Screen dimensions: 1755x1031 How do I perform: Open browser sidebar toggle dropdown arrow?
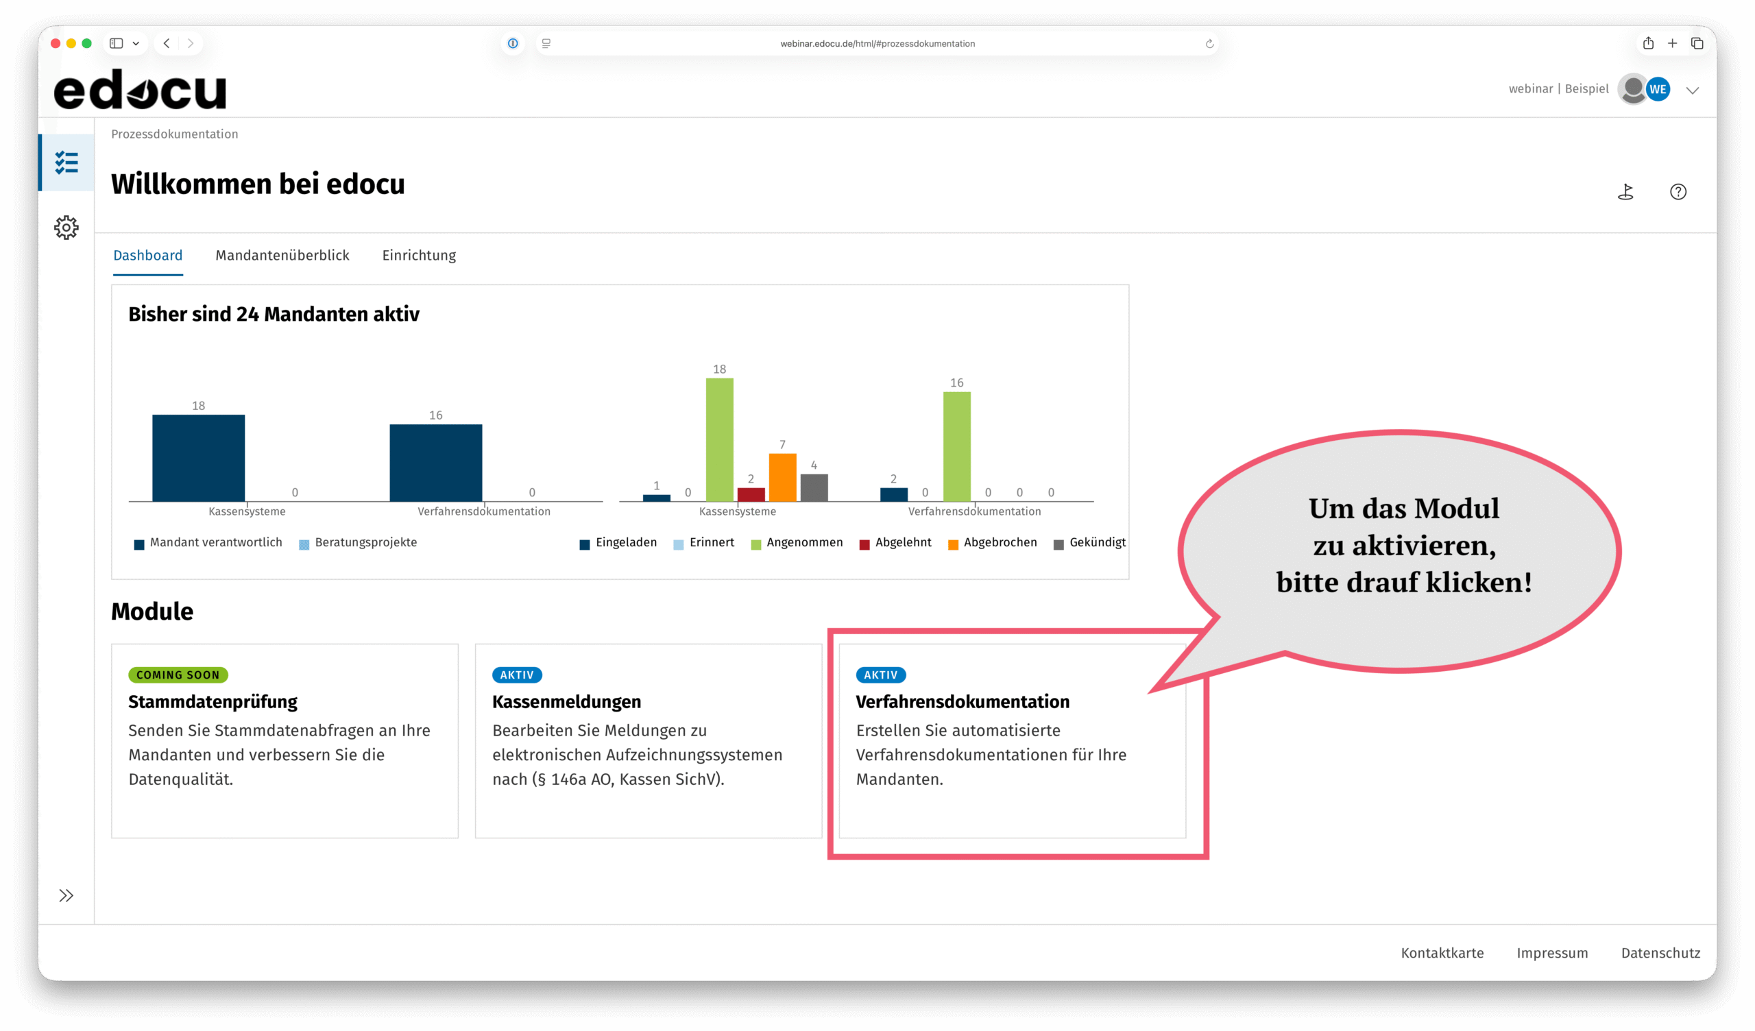pyautogui.click(x=136, y=43)
